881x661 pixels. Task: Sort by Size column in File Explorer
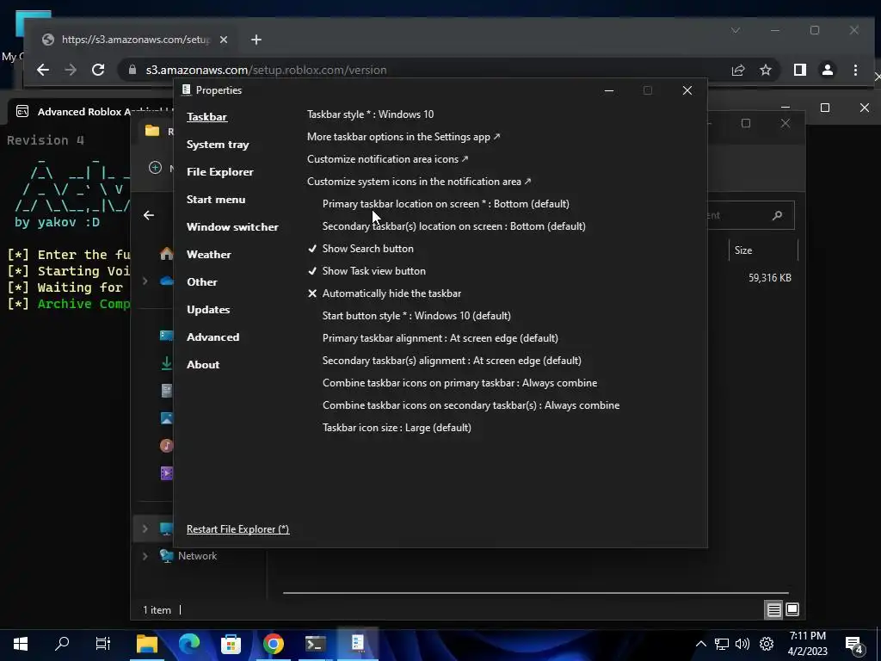pyautogui.click(x=763, y=250)
